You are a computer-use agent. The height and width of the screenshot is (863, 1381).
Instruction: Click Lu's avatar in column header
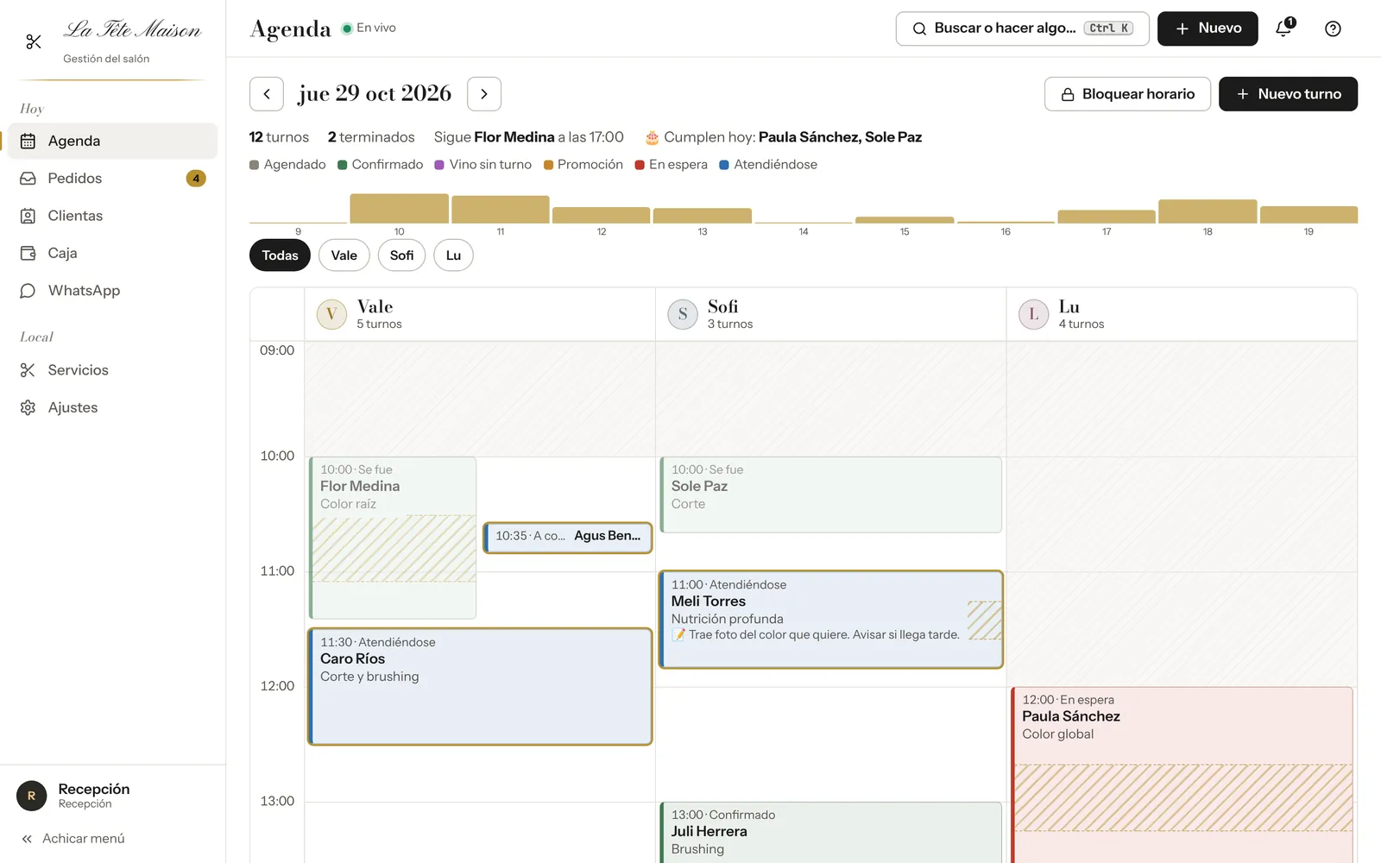tap(1034, 314)
